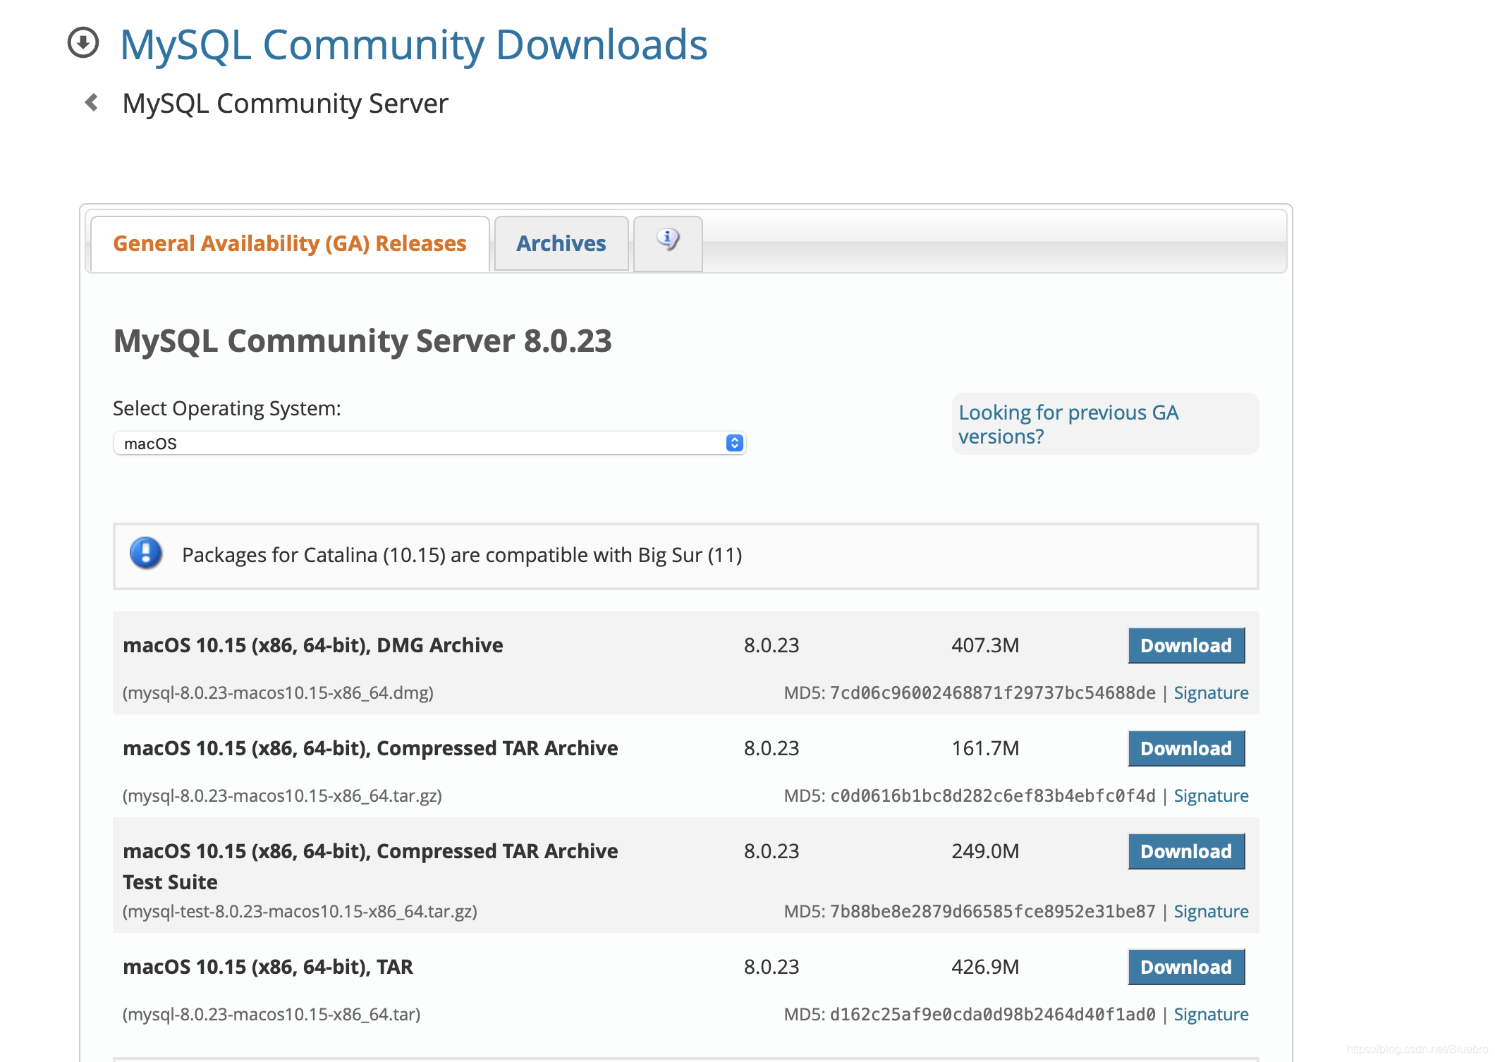Image resolution: width=1495 pixels, height=1062 pixels.
Task: Select the MySQL Community Server 8.0.23 heading
Action: [x=362, y=341]
